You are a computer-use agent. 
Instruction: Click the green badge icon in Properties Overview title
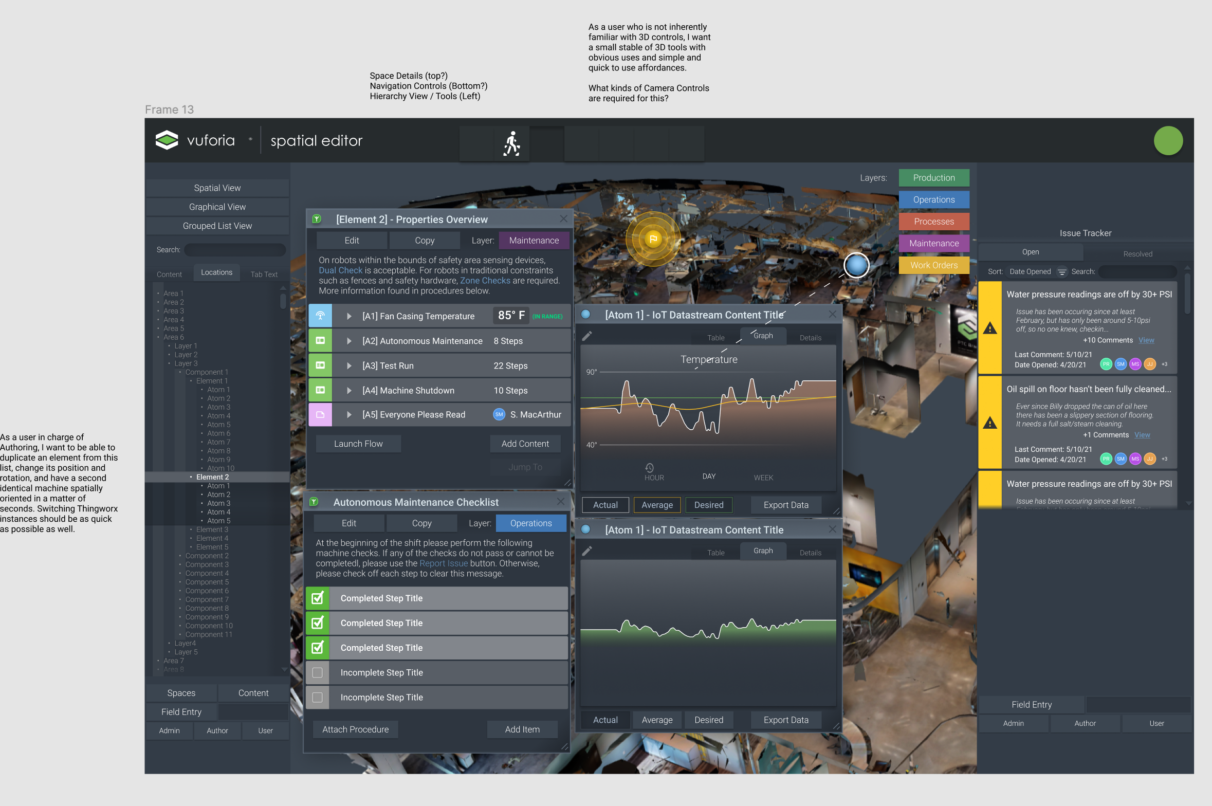[x=317, y=219]
